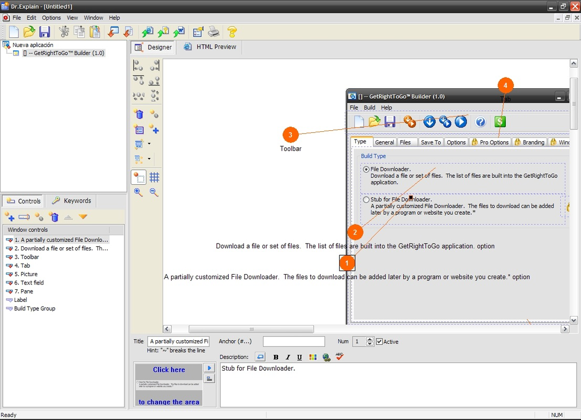581x420 pixels.
Task: Open the Options menu
Action: 51,18
